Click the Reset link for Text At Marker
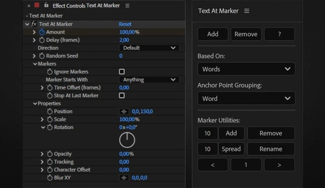The height and width of the screenshot is (188, 325). 125,24
